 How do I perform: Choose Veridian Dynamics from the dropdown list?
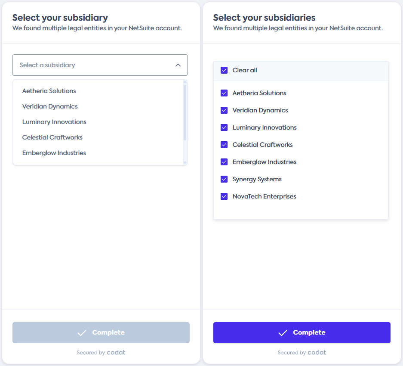pos(50,106)
